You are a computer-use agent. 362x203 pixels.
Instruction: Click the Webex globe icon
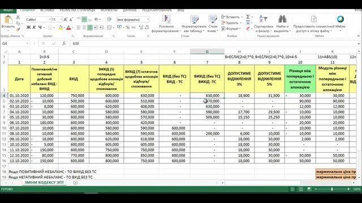point(341,19)
